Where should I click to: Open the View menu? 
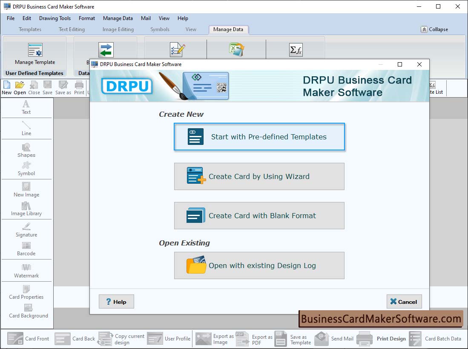pyautogui.click(x=164, y=18)
